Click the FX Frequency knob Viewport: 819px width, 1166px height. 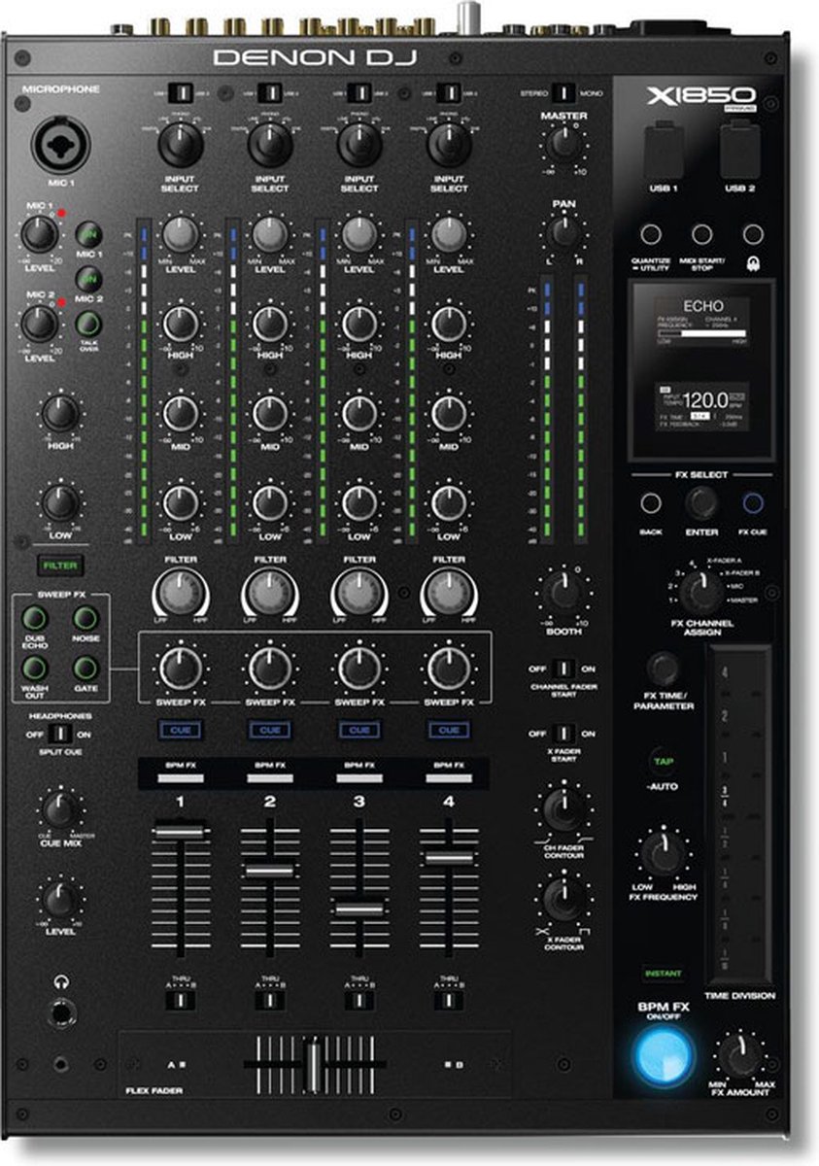[x=664, y=855]
